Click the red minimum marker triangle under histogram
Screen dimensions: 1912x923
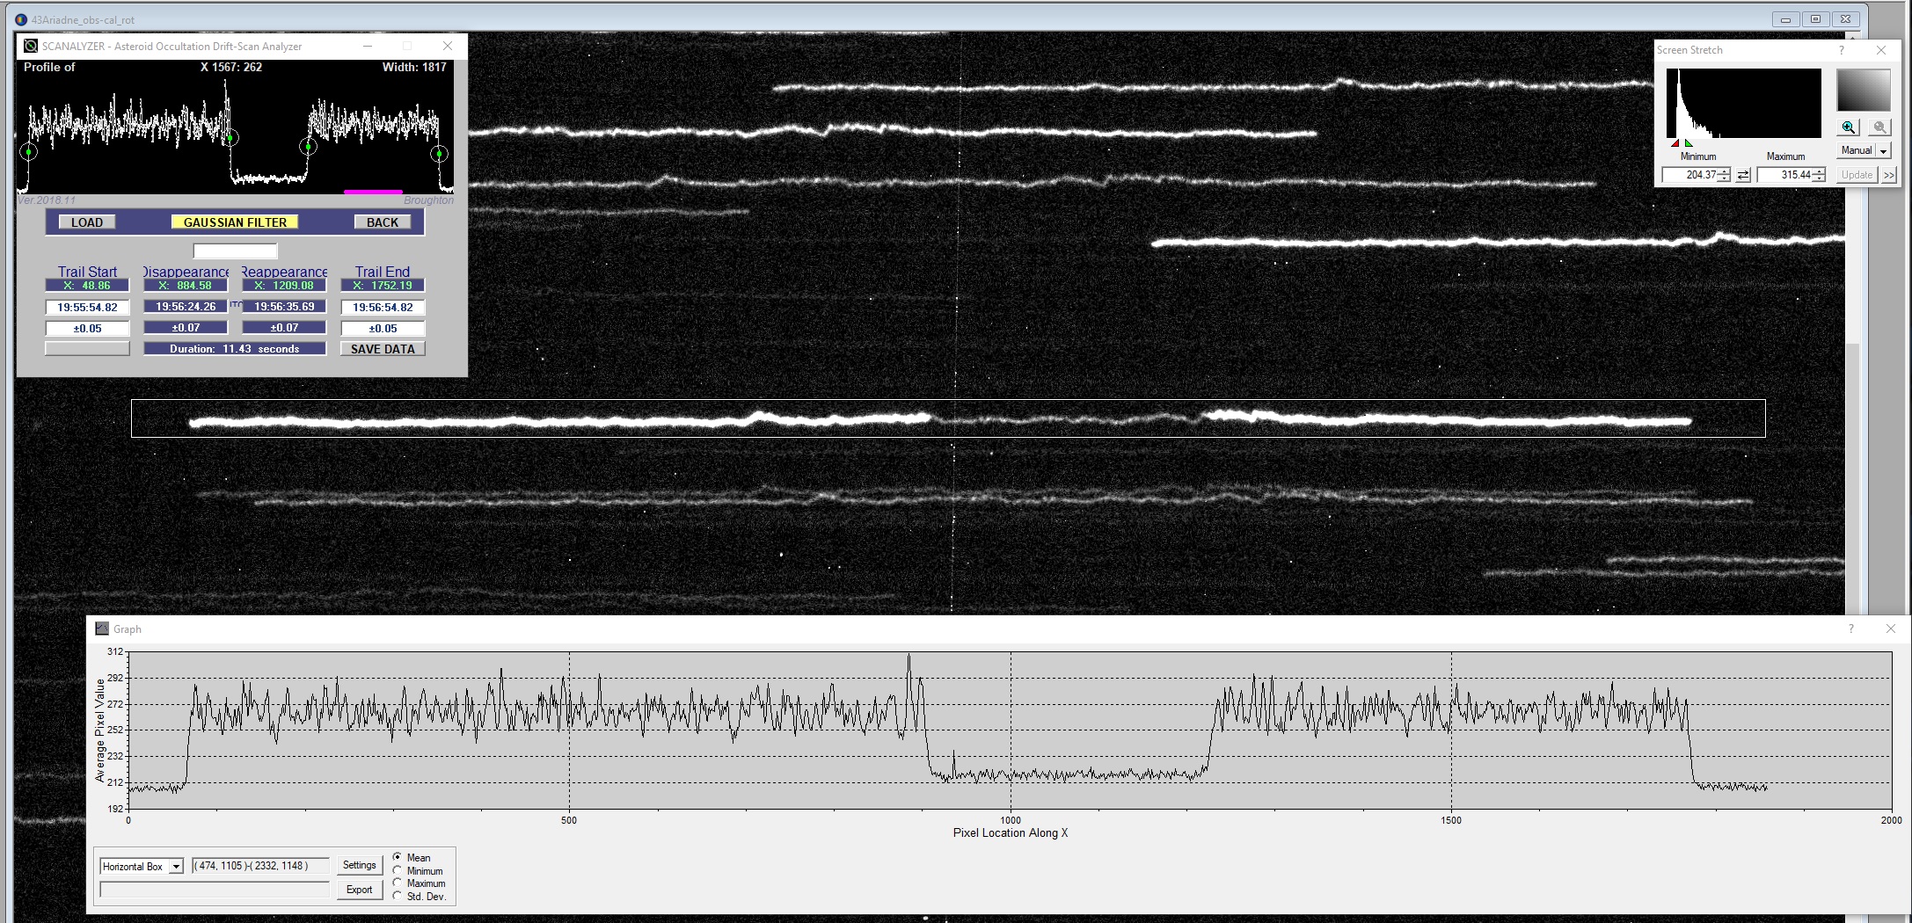(x=1675, y=143)
